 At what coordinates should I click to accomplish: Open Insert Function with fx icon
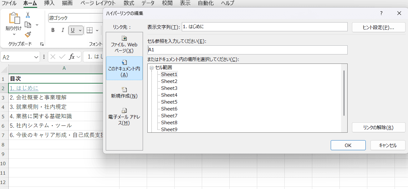(x=72, y=57)
